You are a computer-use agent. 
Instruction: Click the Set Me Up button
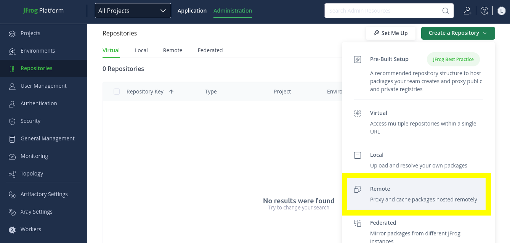point(390,33)
